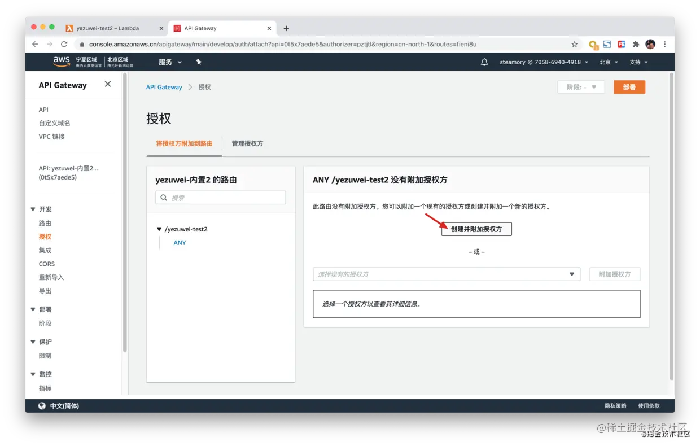Click API Gateway breadcrumb link
The width and height of the screenshot is (700, 446).
click(164, 87)
